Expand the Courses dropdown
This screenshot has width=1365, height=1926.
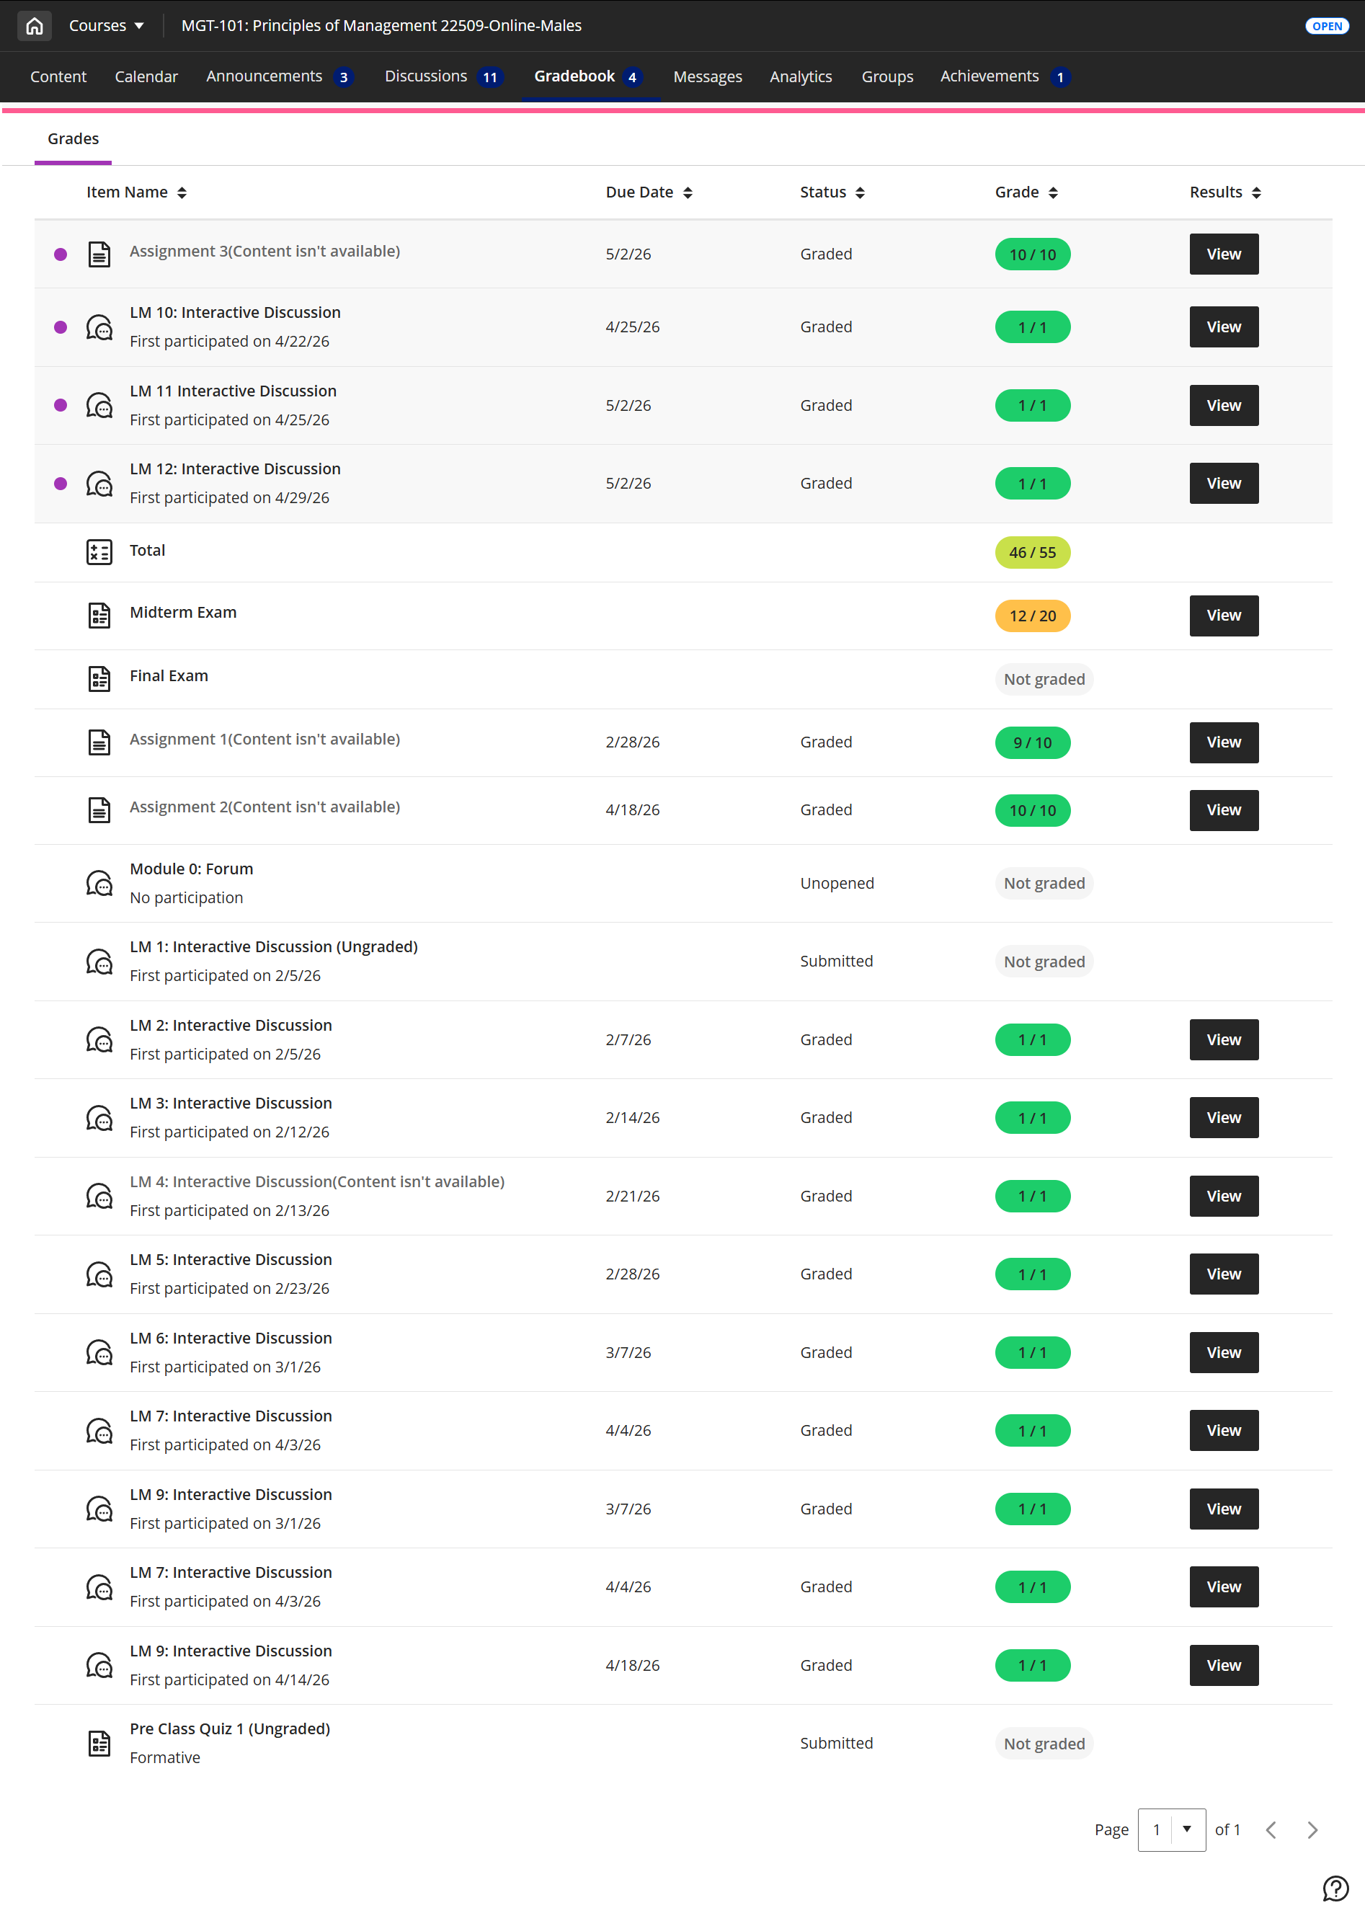107,26
